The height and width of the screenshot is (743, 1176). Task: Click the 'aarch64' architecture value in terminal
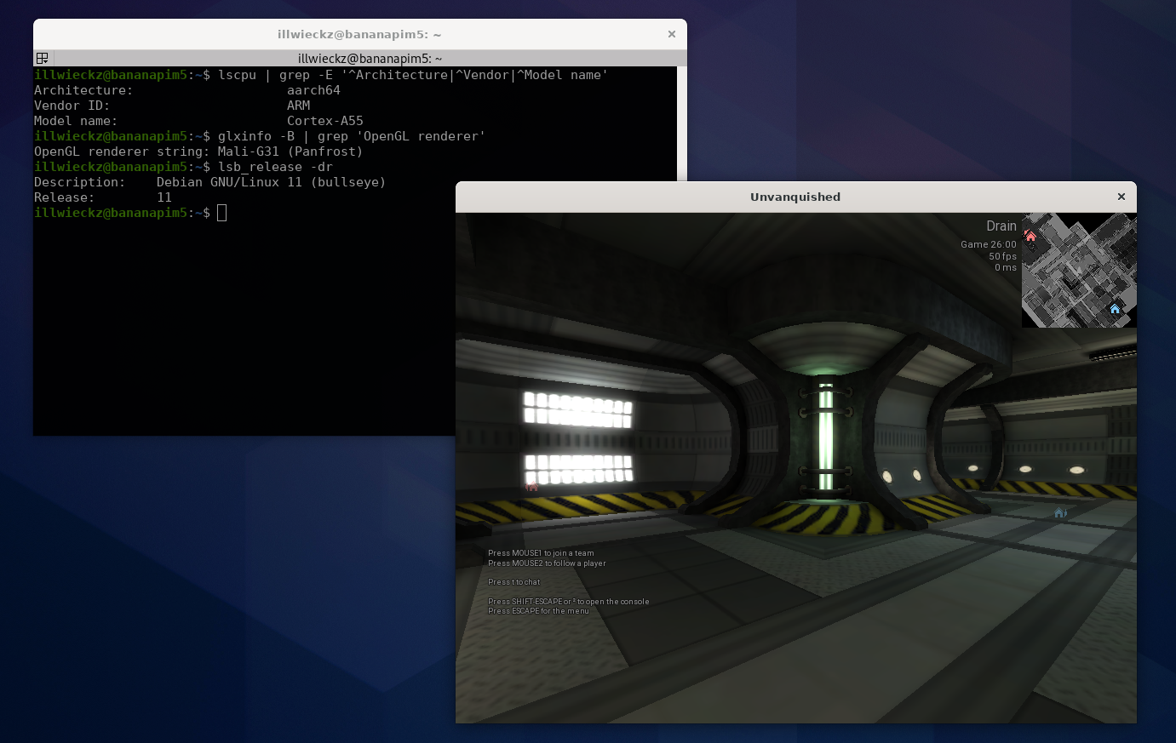click(x=313, y=90)
